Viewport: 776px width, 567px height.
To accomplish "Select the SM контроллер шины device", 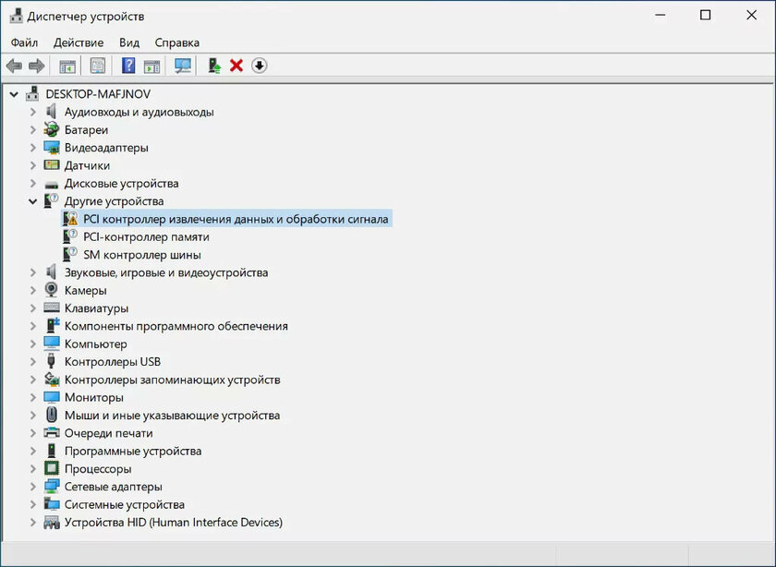I will (x=142, y=255).
